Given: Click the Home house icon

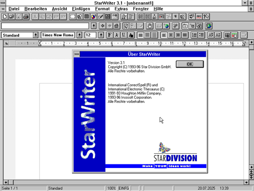Looking at the screenshot, I should point(116,26).
